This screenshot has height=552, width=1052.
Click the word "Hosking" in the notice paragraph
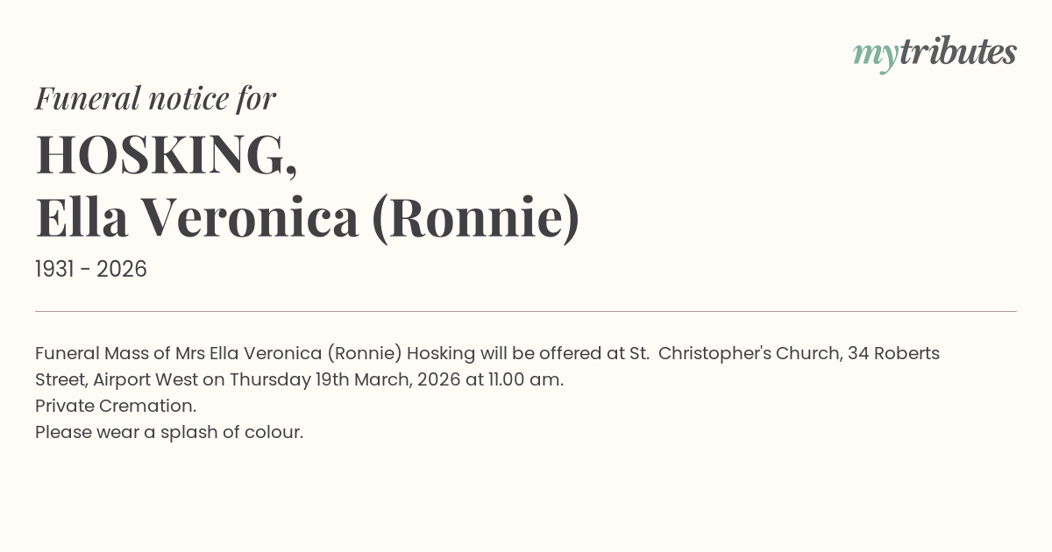click(442, 353)
